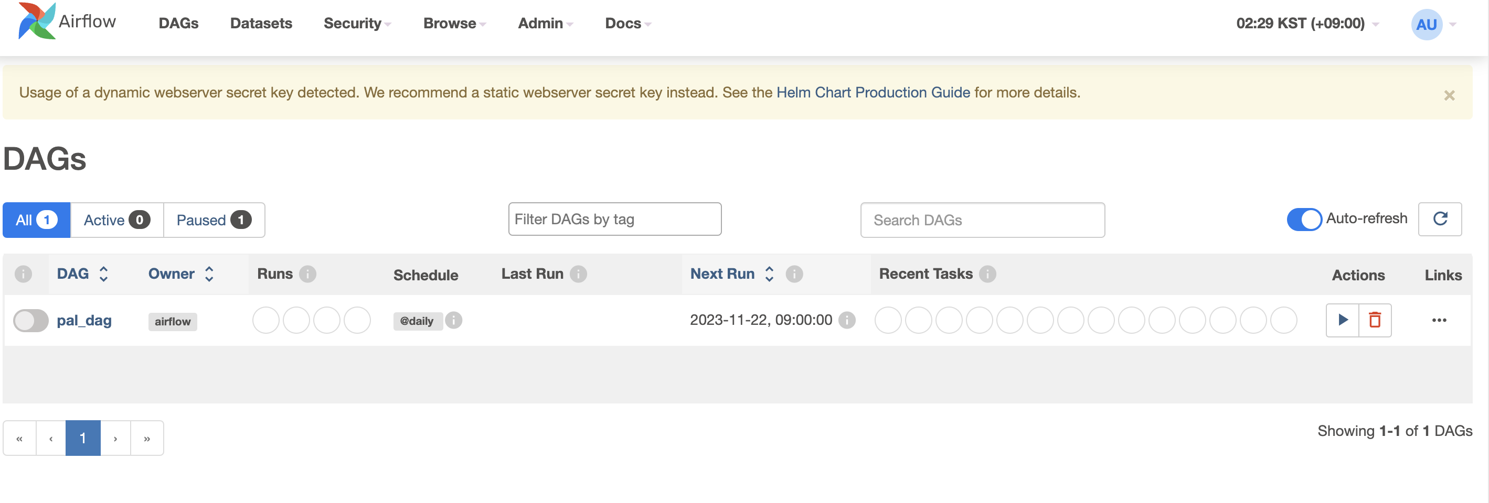Open the pal_dag DAG link
Image resolution: width=1489 pixels, height=503 pixels.
(x=84, y=321)
